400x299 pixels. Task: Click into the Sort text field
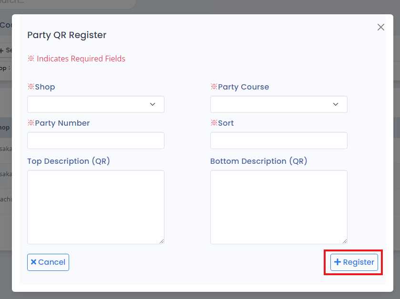click(x=278, y=140)
